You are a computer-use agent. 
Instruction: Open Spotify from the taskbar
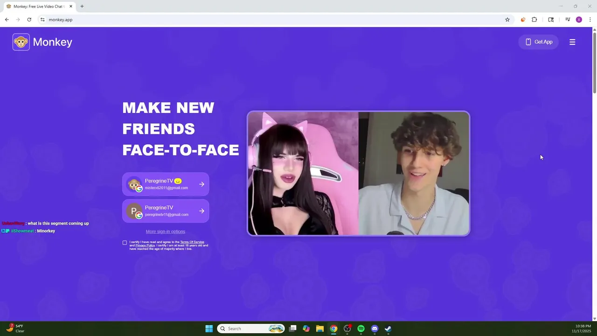(x=361, y=329)
